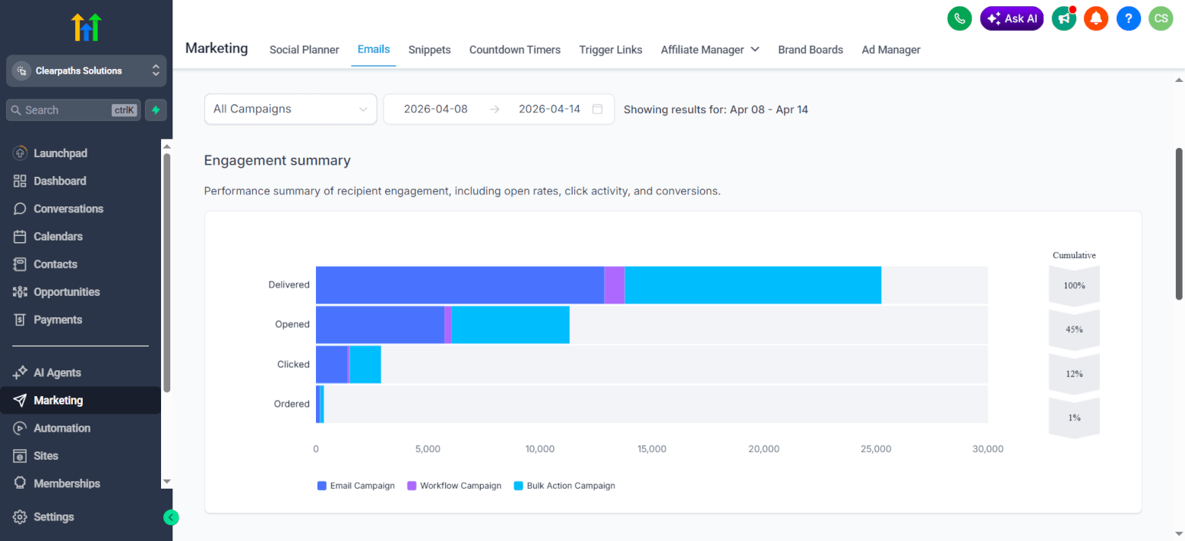Open the All Campaigns dropdown

click(x=290, y=109)
